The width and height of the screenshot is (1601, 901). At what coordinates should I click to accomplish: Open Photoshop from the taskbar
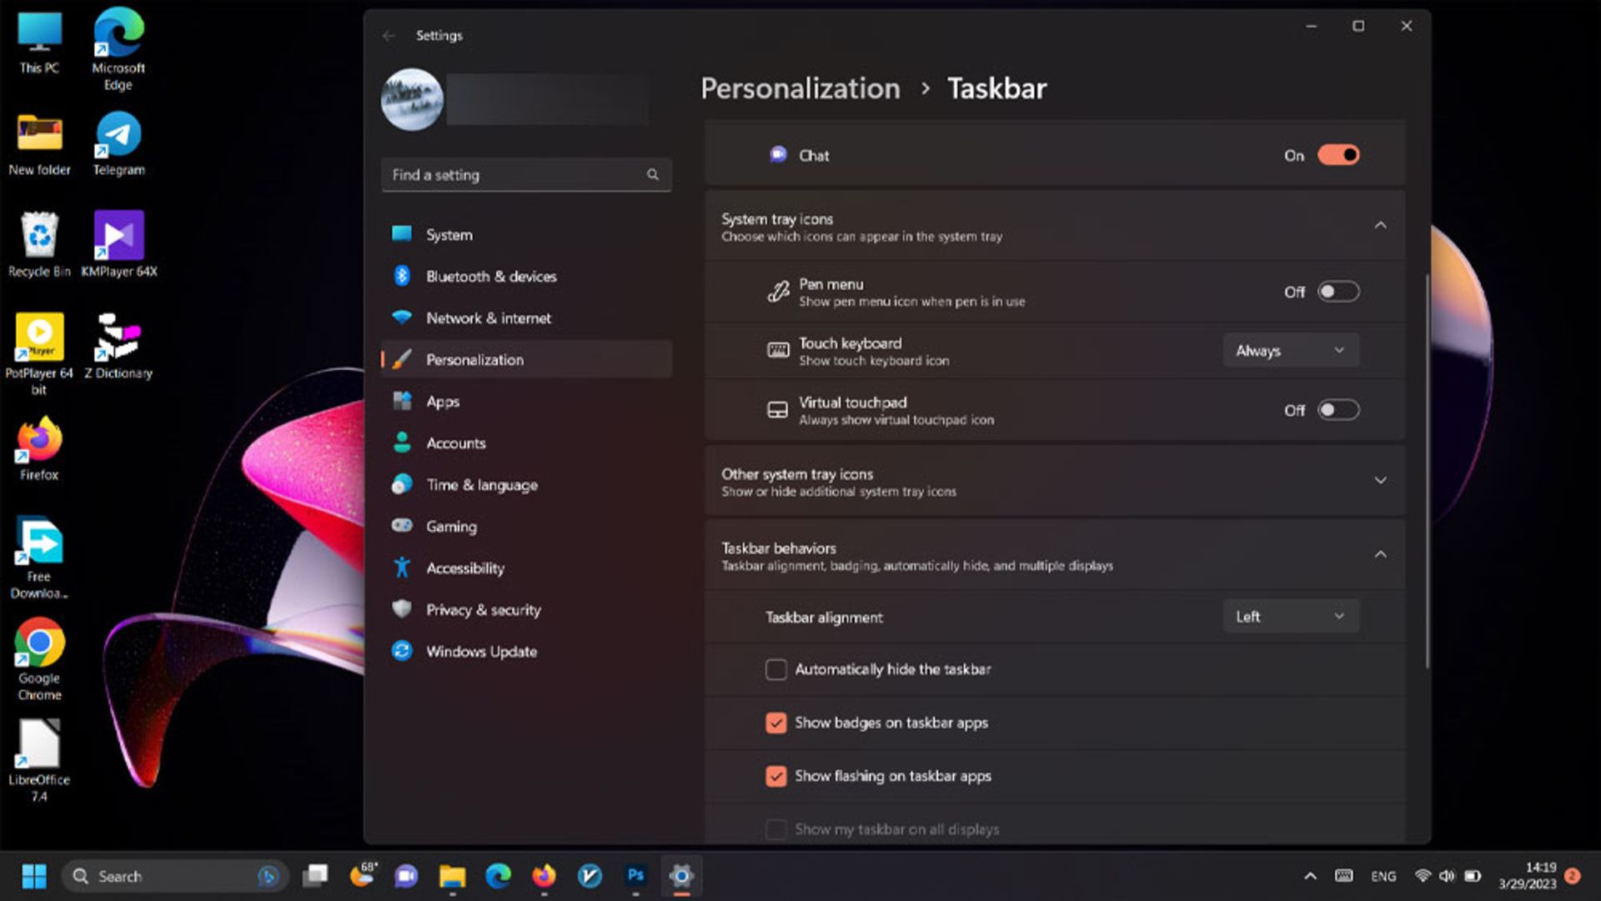pyautogui.click(x=635, y=875)
